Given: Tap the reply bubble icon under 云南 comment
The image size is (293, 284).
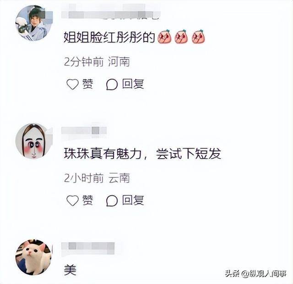Looking at the screenshot, I should click(112, 201).
